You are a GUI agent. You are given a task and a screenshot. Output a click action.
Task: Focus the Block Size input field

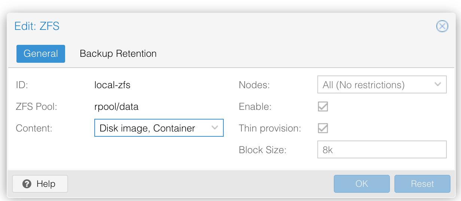click(382, 150)
